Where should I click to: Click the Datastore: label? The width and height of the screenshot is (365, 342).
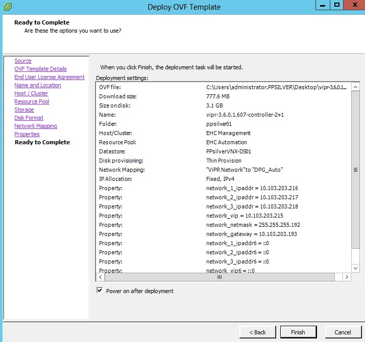112,151
